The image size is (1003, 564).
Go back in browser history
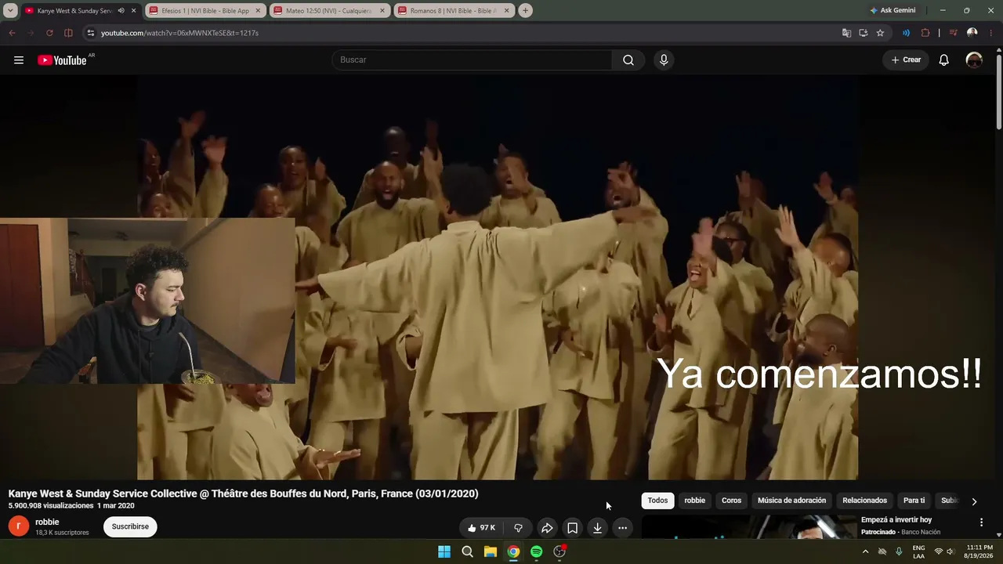coord(12,33)
